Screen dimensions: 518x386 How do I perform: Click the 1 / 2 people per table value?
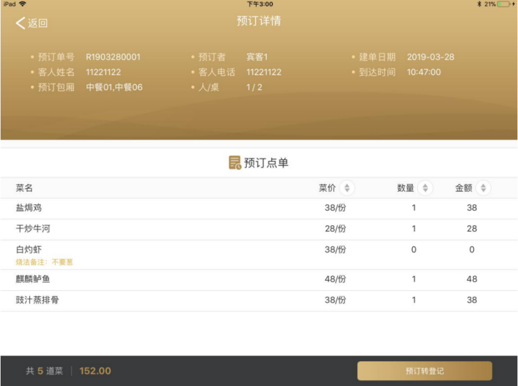pyautogui.click(x=254, y=87)
